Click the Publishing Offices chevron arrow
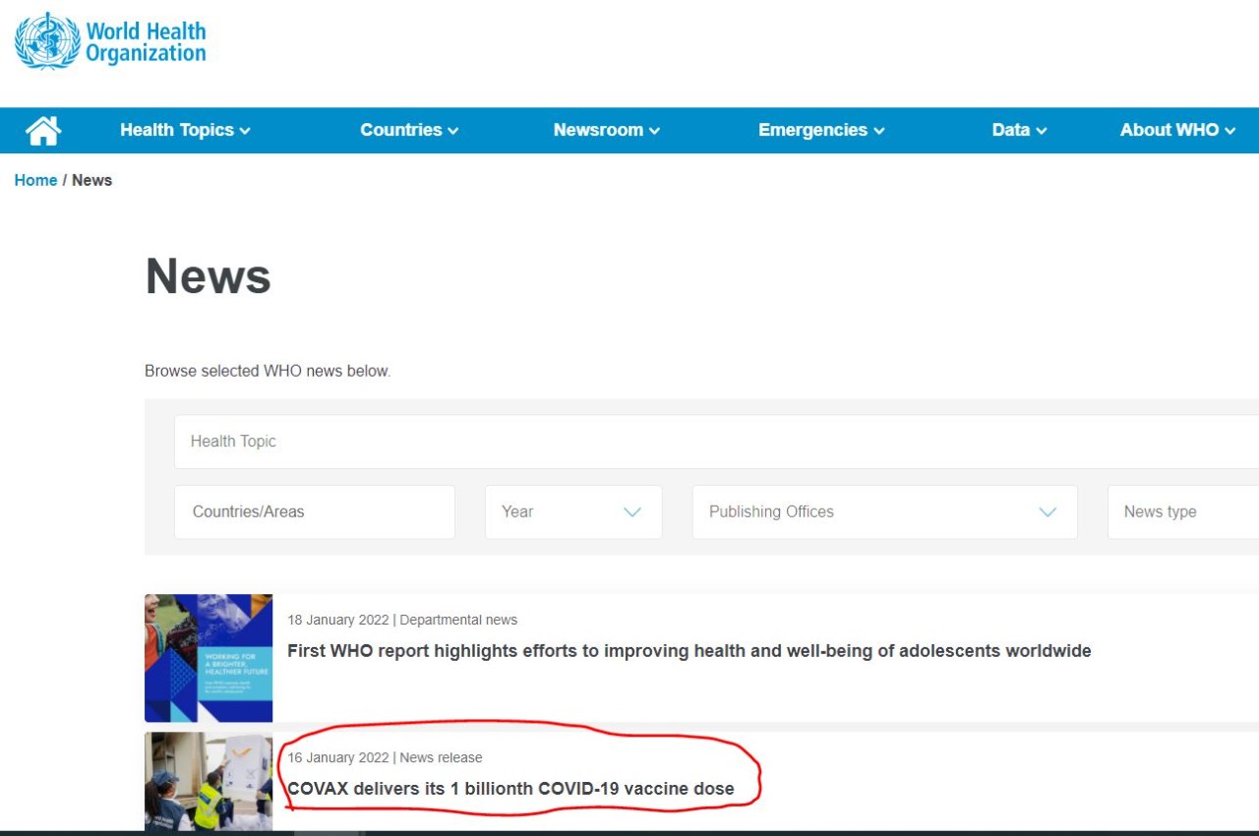Viewport: 1259px width, 836px height. pos(1048,511)
